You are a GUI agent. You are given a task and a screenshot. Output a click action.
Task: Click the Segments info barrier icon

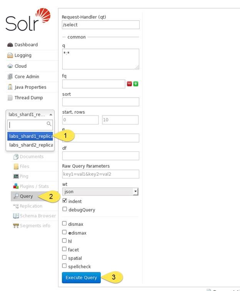click(16, 226)
